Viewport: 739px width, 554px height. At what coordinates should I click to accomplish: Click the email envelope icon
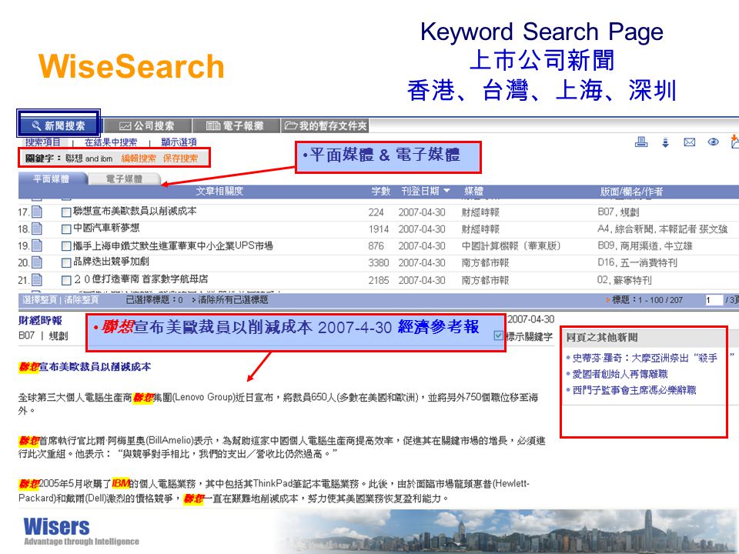point(690,142)
